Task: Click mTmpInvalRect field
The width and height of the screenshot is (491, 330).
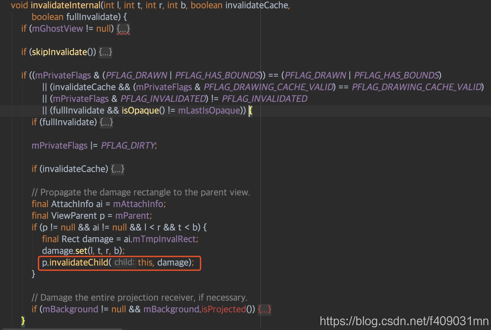Action: 164,239
